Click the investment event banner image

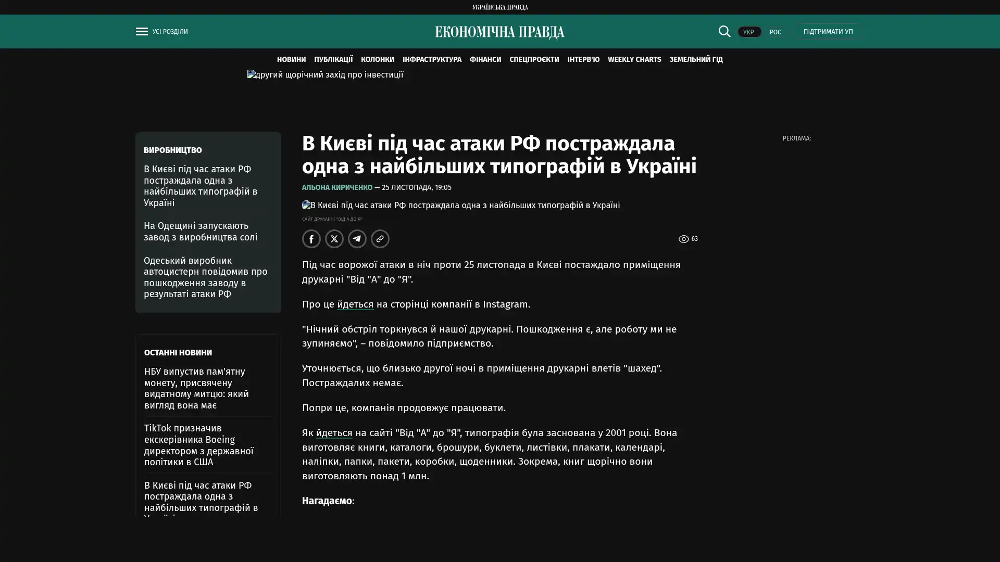(325, 75)
